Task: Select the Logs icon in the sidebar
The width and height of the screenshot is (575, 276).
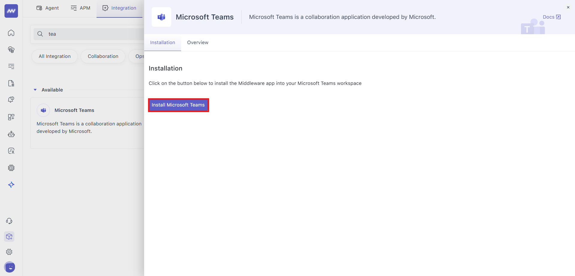Action: coord(11,67)
